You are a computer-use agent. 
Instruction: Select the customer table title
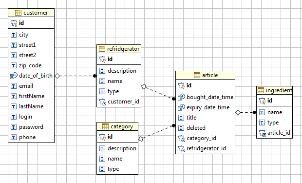pos(36,13)
